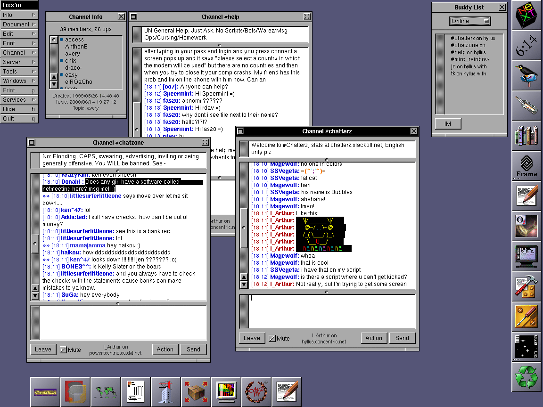Click the scroll down arrow in #chatterz messages
This screenshot has width=543, height=407.
point(244,285)
